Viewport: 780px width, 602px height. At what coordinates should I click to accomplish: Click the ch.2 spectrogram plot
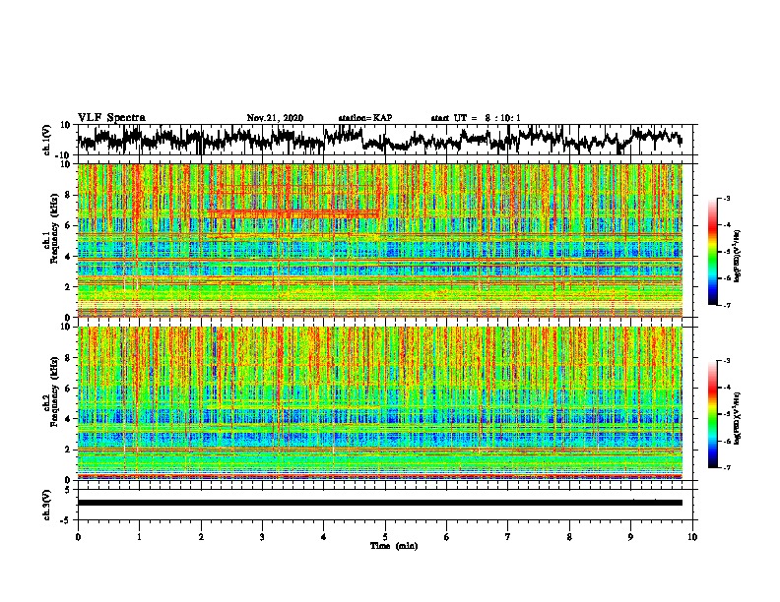tap(380, 403)
